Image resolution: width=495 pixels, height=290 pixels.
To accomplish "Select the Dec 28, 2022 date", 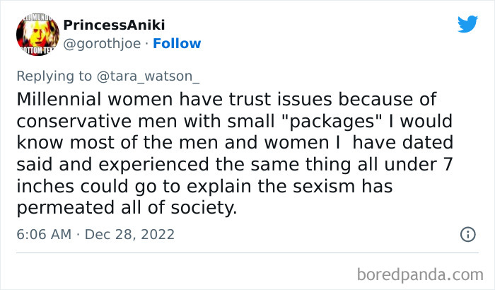I will [x=129, y=234].
